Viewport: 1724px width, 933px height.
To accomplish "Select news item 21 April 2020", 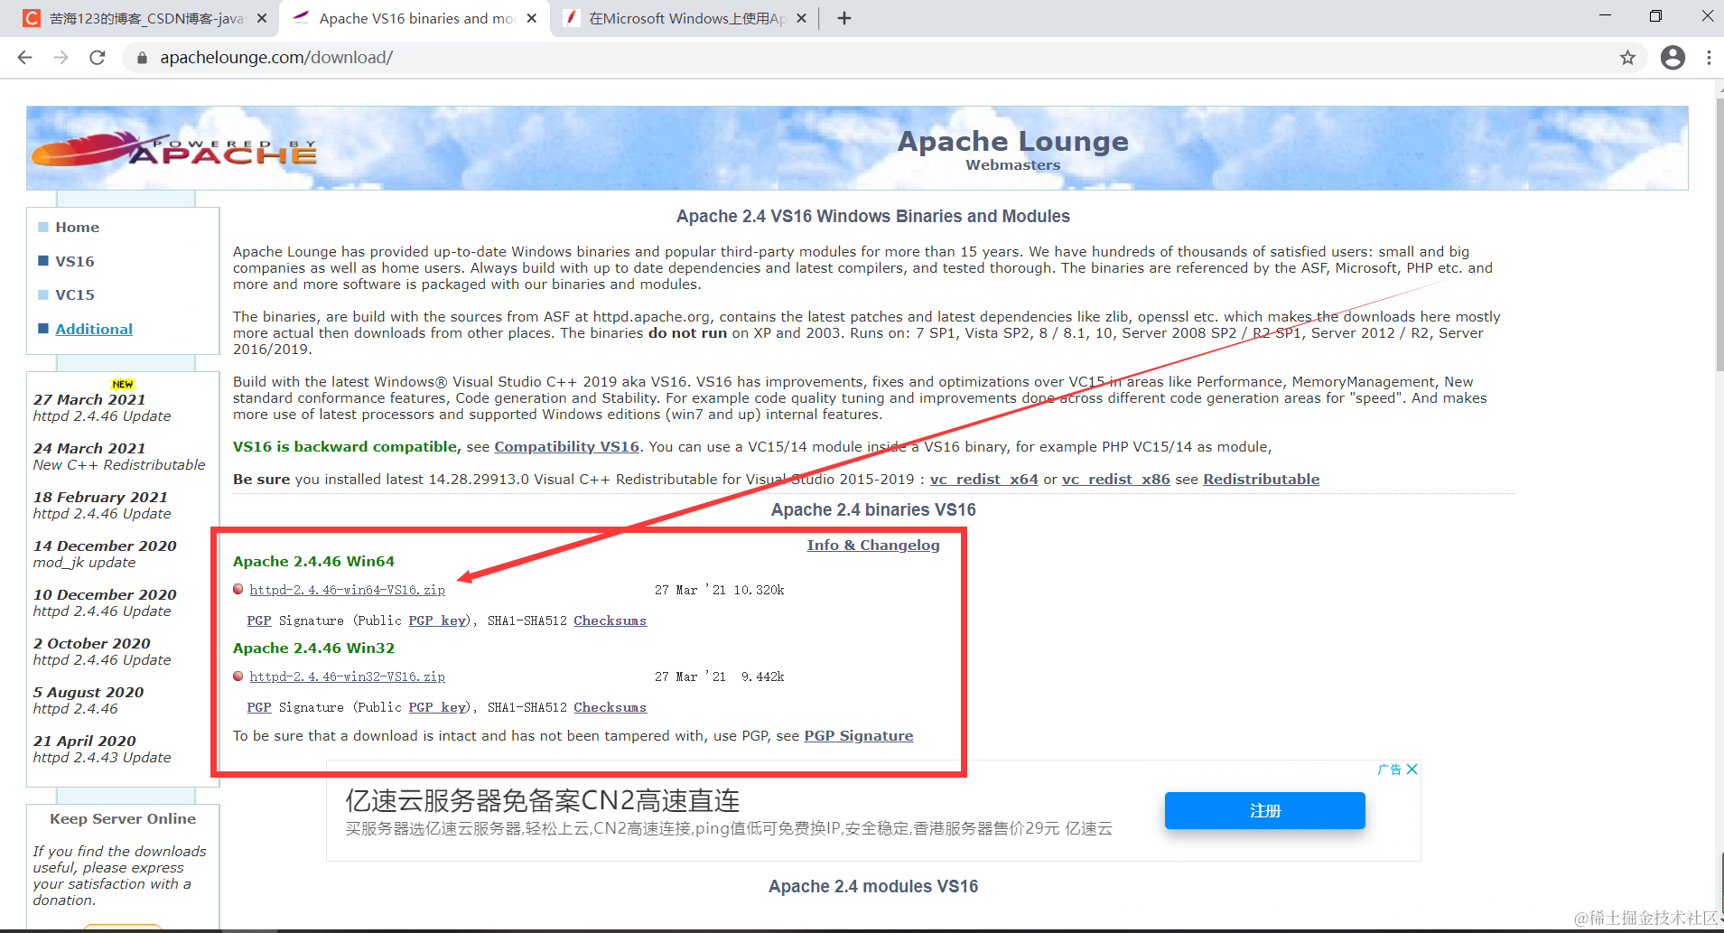I will pyautogui.click(x=85, y=742).
